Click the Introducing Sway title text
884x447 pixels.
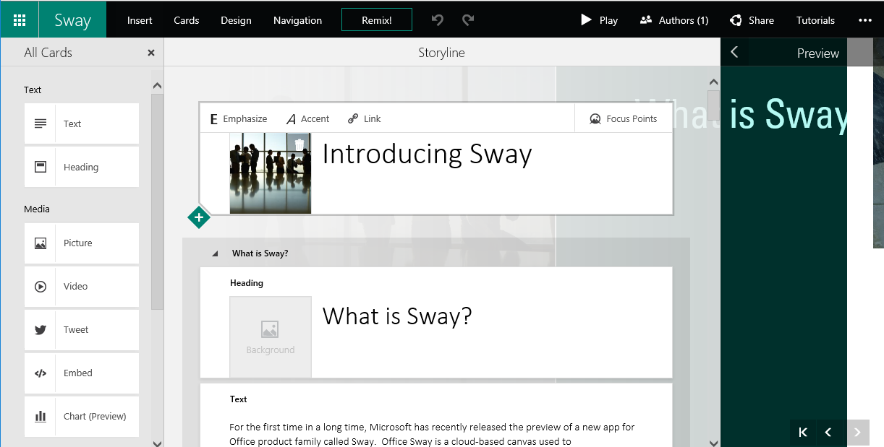[x=427, y=154]
